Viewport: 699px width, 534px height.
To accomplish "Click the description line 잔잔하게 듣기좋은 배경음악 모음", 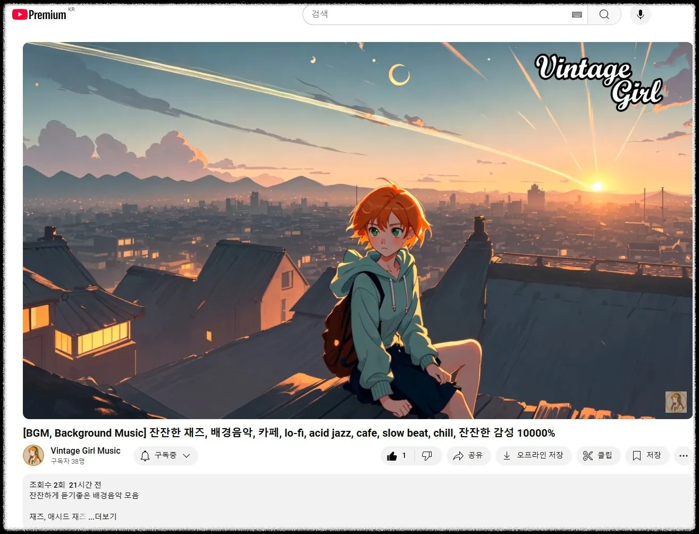I will pyautogui.click(x=84, y=495).
